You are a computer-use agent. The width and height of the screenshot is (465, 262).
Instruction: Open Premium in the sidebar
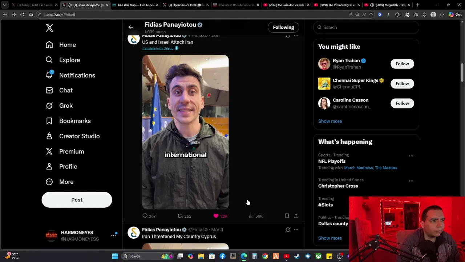click(x=65, y=151)
